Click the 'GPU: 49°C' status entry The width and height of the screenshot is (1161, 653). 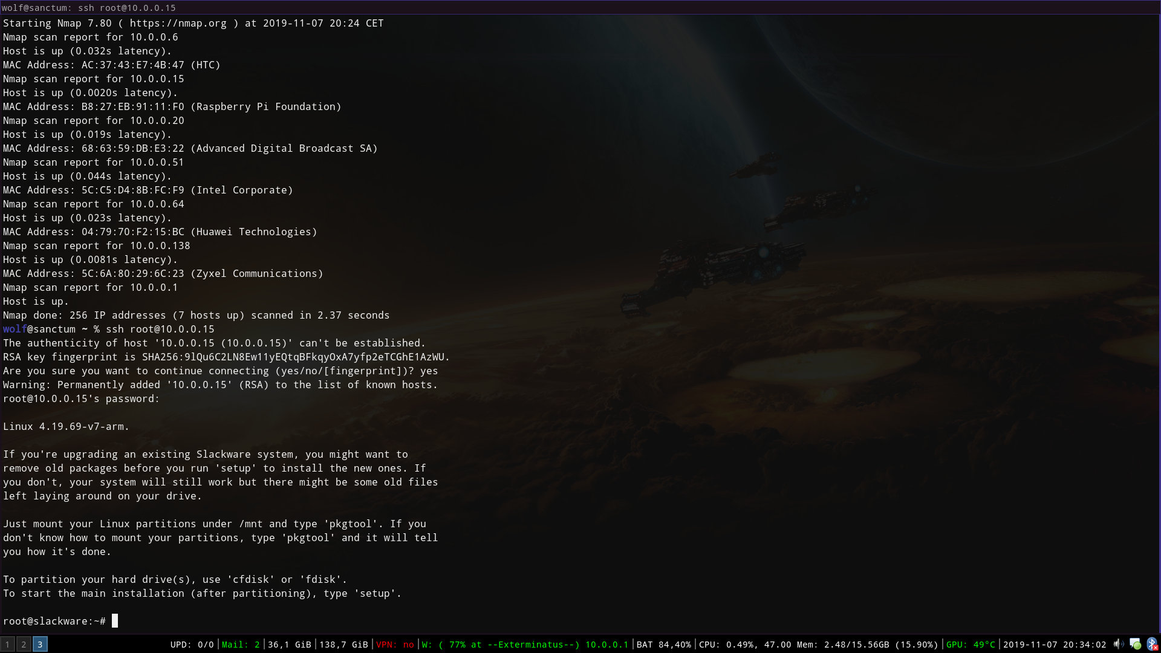tap(971, 645)
